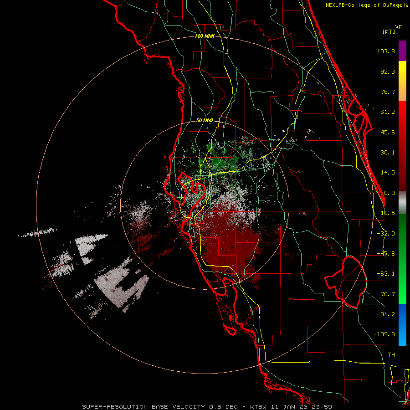
Task: Click the -47.6 legend value
Action: [386, 254]
